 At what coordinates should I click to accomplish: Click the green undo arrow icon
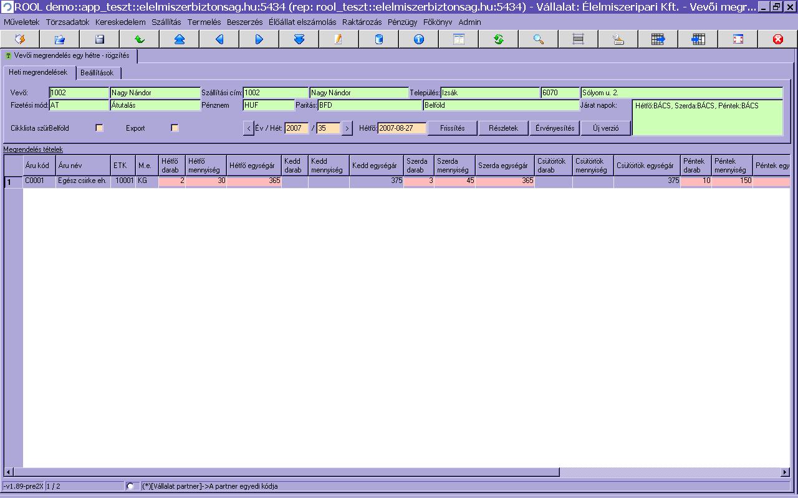click(139, 39)
